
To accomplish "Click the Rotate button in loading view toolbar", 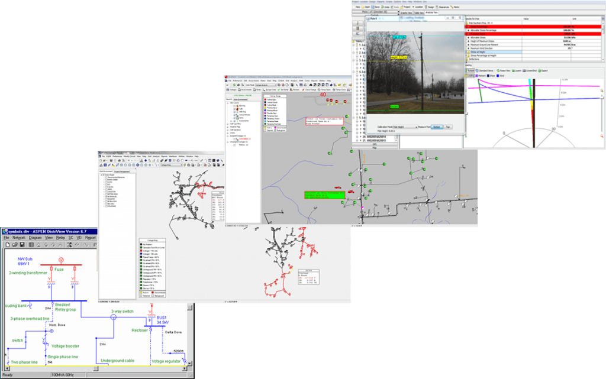I will (470, 70).
